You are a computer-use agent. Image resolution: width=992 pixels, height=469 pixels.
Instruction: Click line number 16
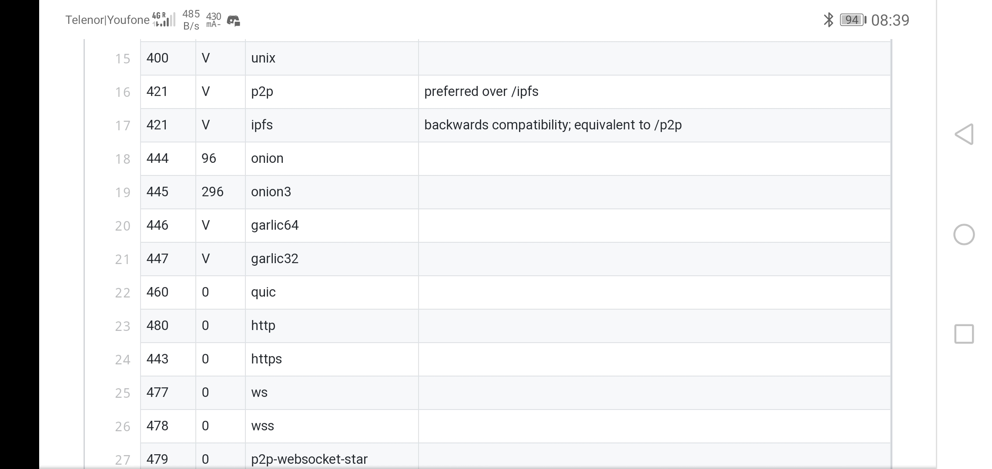122,92
